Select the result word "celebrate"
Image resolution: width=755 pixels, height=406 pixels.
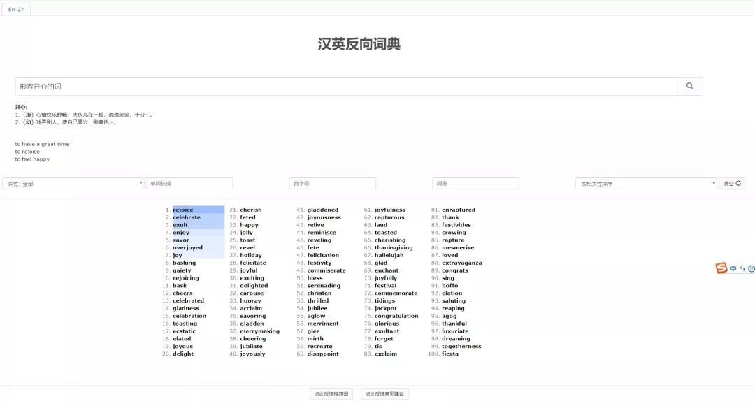tap(187, 217)
